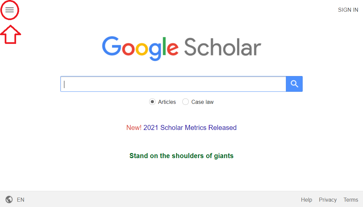Click the blue magnifying glass search button

[x=294, y=84]
